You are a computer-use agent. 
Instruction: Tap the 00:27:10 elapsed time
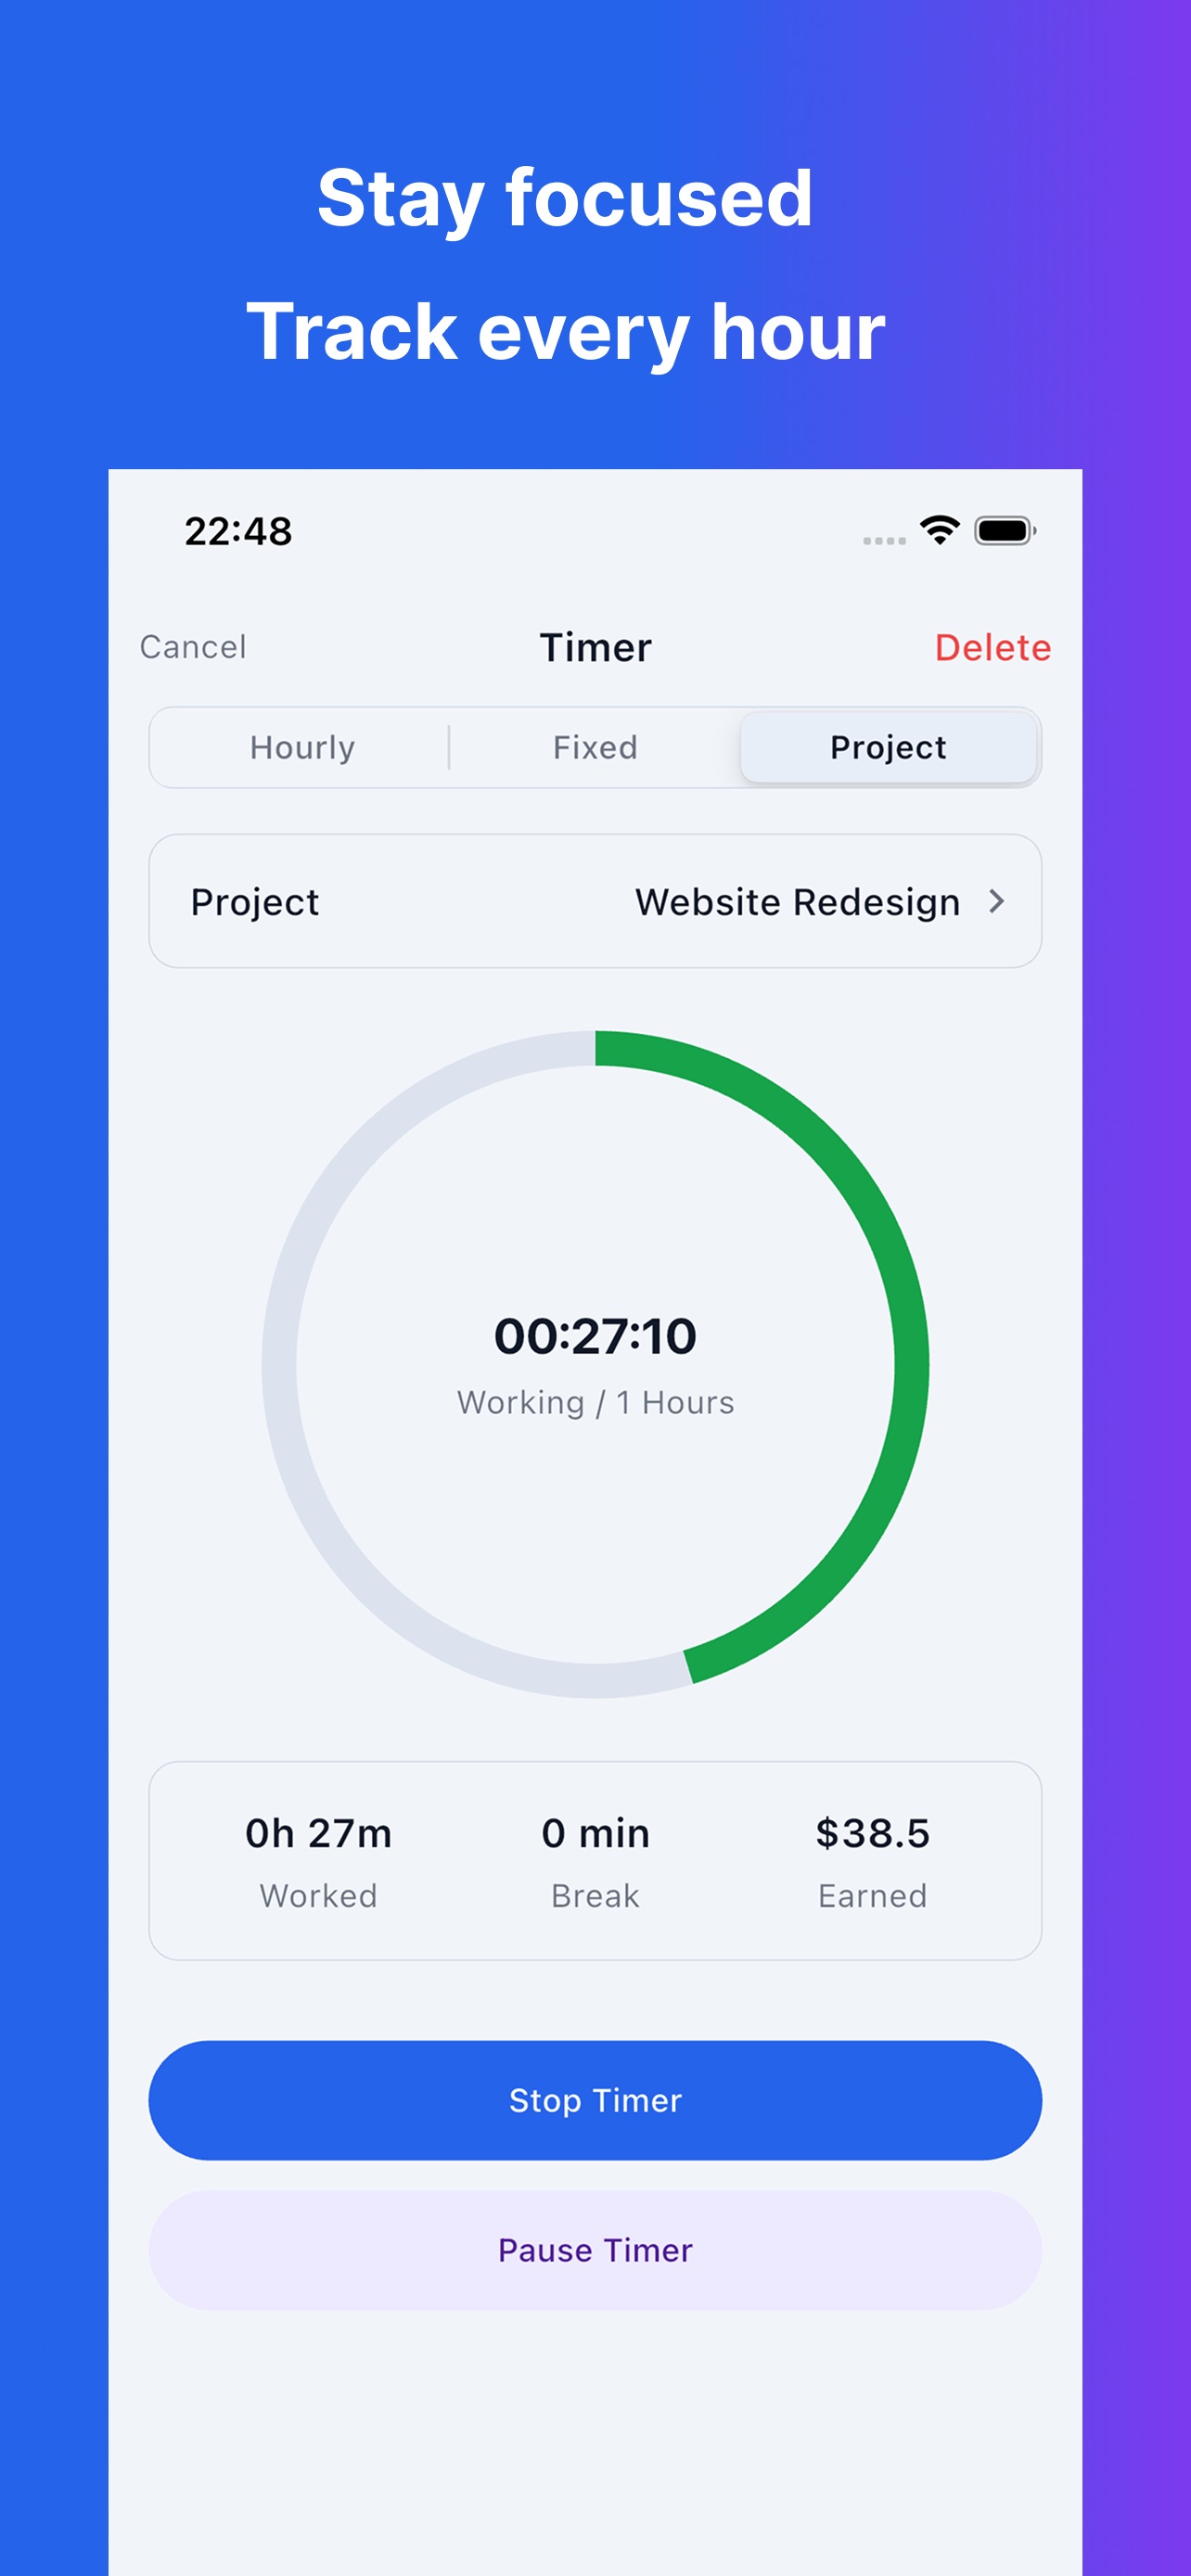[595, 1336]
